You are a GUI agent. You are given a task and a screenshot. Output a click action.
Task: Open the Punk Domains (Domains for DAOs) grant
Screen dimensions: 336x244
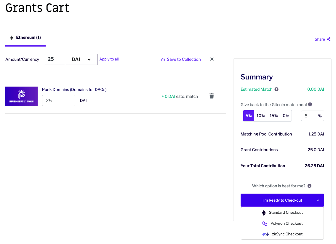pyautogui.click(x=74, y=90)
